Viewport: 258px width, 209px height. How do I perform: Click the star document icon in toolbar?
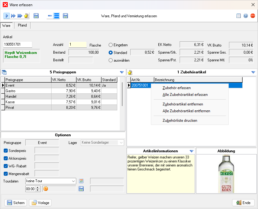pyautogui.click(x=26, y=16)
